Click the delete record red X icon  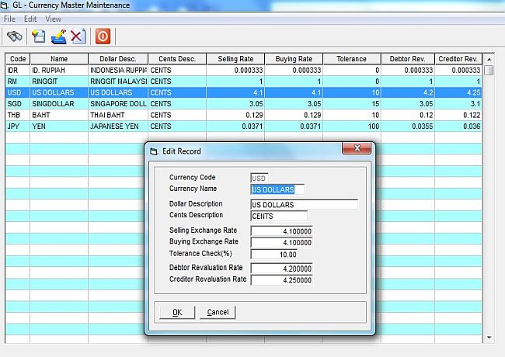tap(78, 36)
